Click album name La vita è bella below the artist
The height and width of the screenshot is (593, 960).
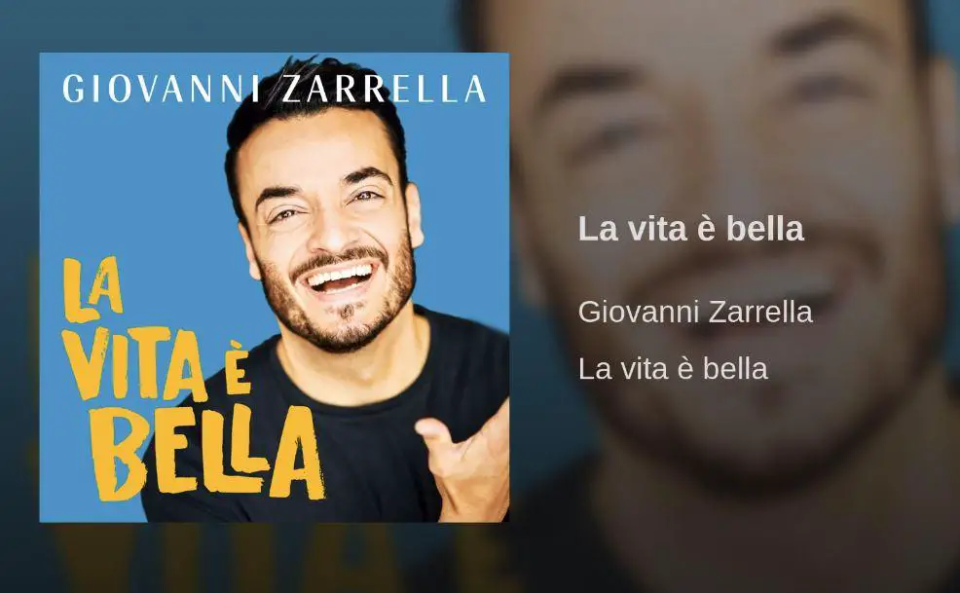pyautogui.click(x=673, y=369)
